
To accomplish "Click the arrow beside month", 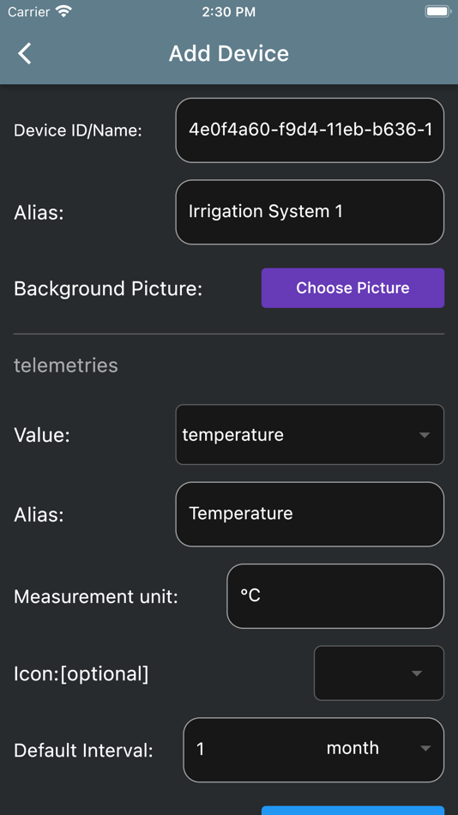I will tap(425, 748).
